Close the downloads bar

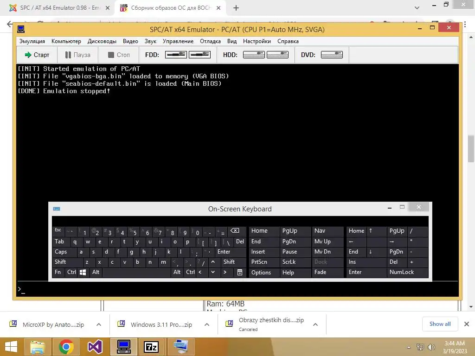467,324
